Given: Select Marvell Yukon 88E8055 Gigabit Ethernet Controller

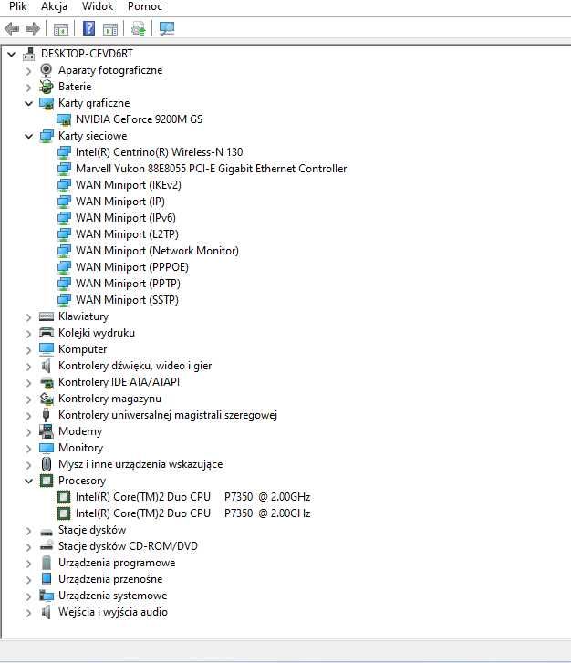Looking at the screenshot, I should coord(211,169).
